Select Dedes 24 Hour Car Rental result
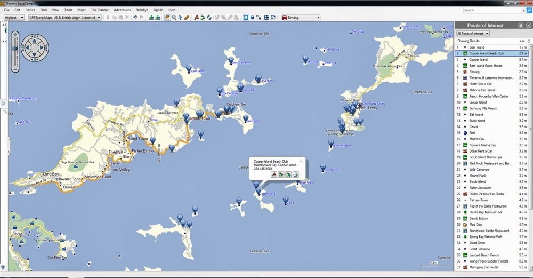This screenshot has width=533, height=278. click(x=491, y=194)
